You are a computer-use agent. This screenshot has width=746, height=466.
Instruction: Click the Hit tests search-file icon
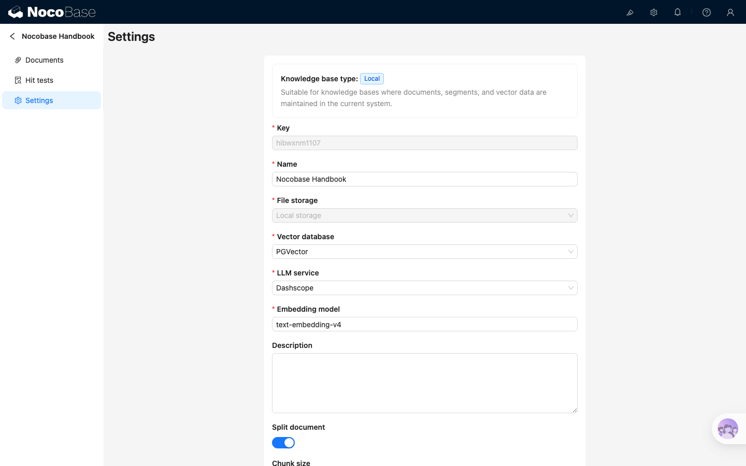click(x=18, y=80)
